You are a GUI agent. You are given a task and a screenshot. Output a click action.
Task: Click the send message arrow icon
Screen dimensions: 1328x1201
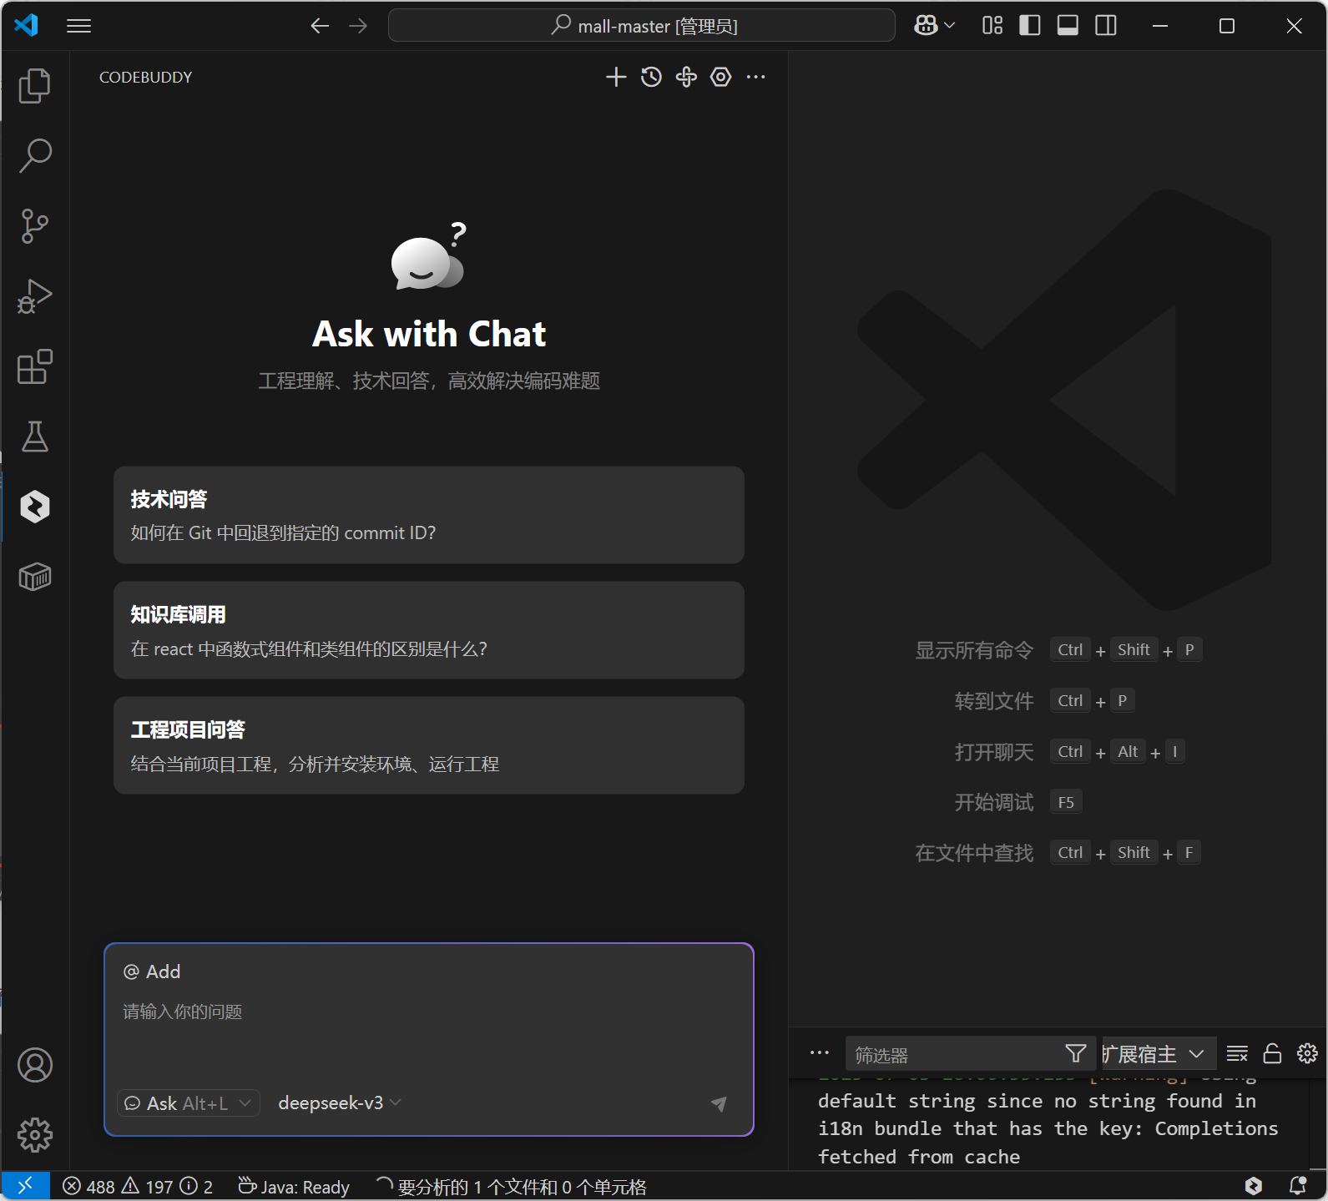[x=718, y=1103]
